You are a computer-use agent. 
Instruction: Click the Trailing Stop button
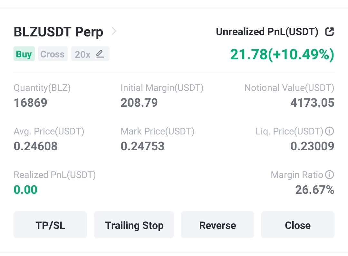pyautogui.click(x=134, y=225)
